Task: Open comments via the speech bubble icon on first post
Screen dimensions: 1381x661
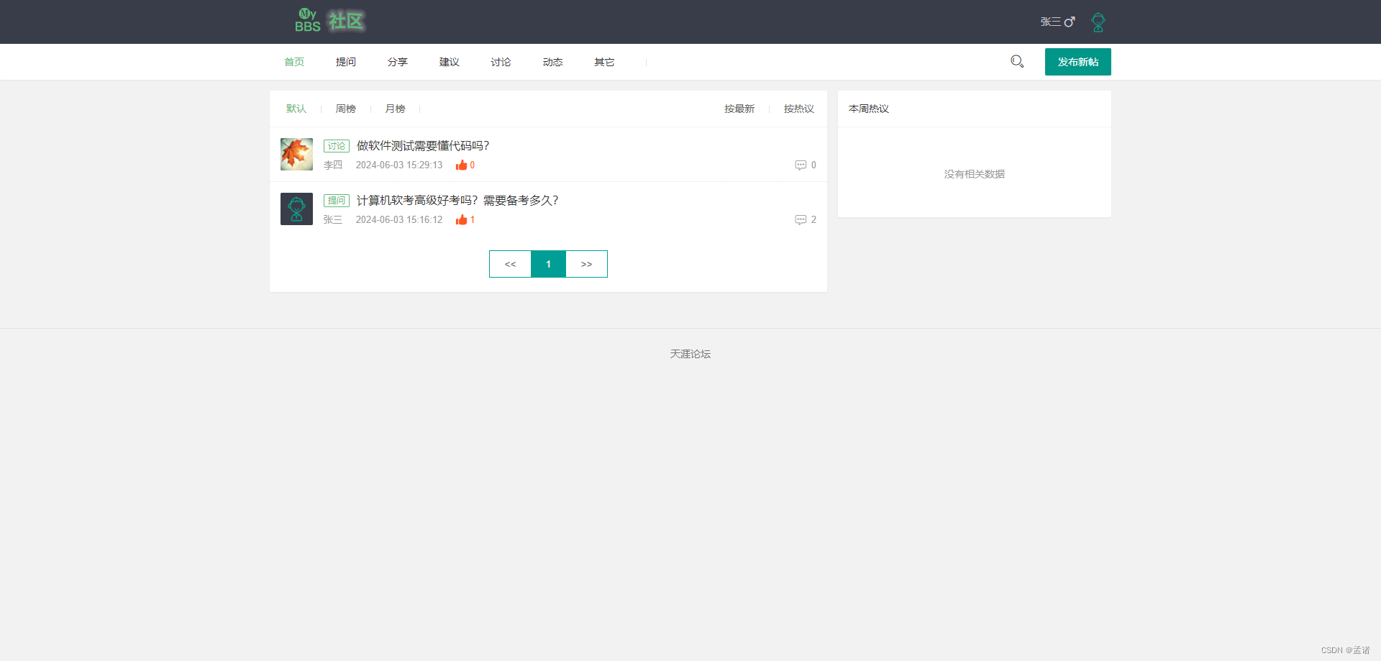Action: pos(801,165)
